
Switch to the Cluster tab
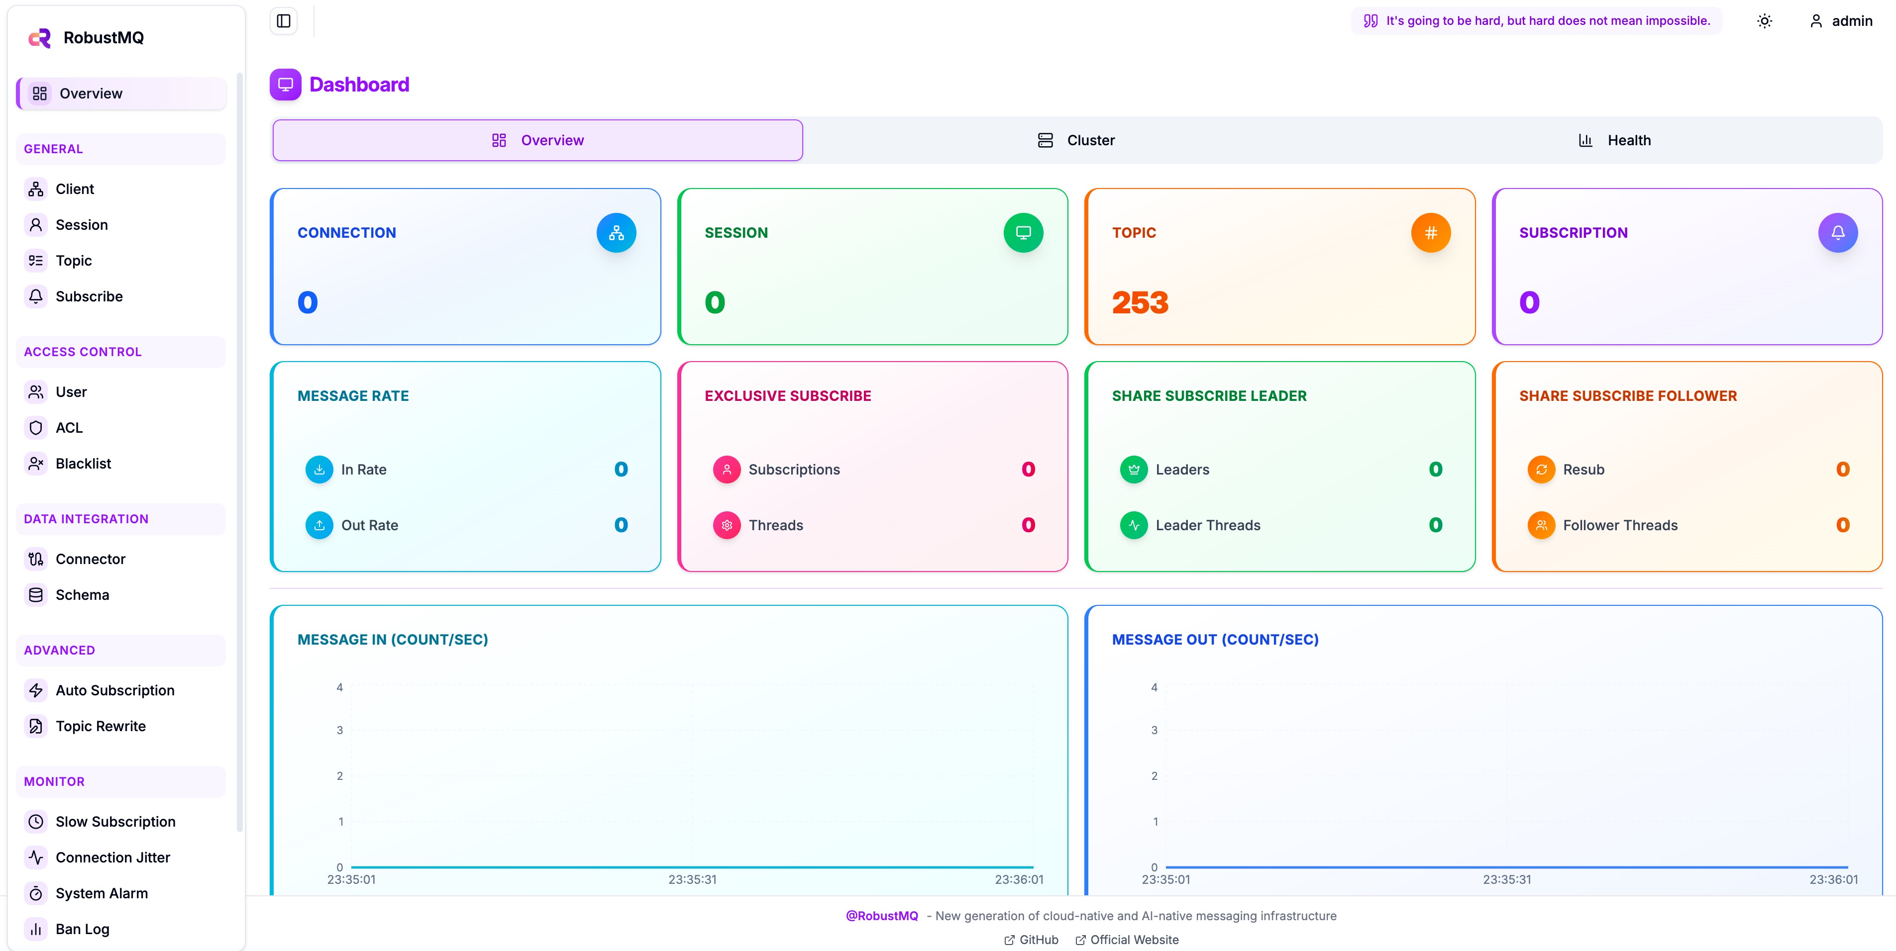pyautogui.click(x=1076, y=140)
